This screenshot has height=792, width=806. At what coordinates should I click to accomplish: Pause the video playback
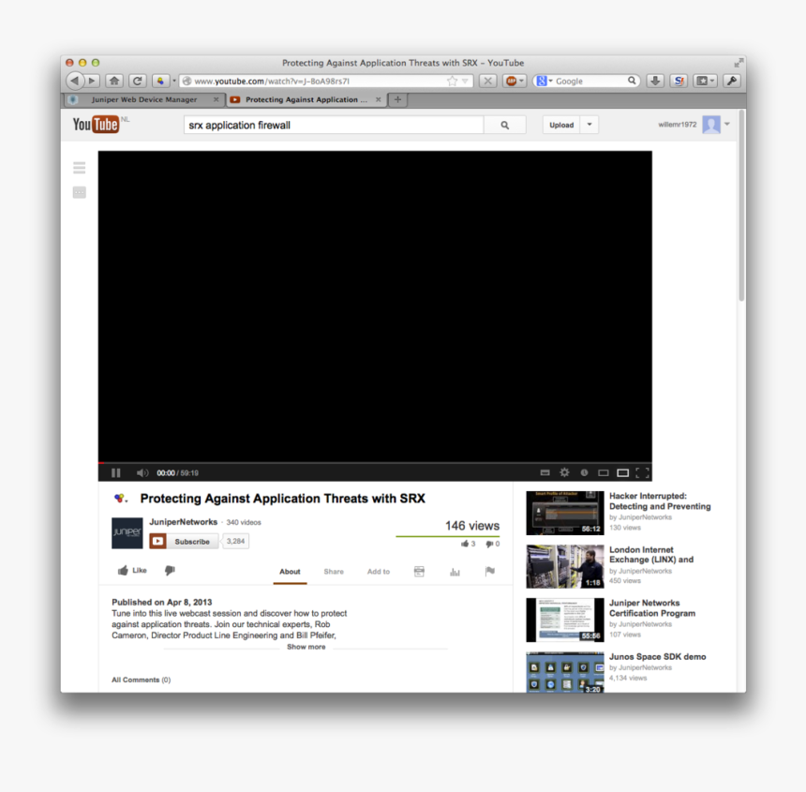pyautogui.click(x=115, y=472)
